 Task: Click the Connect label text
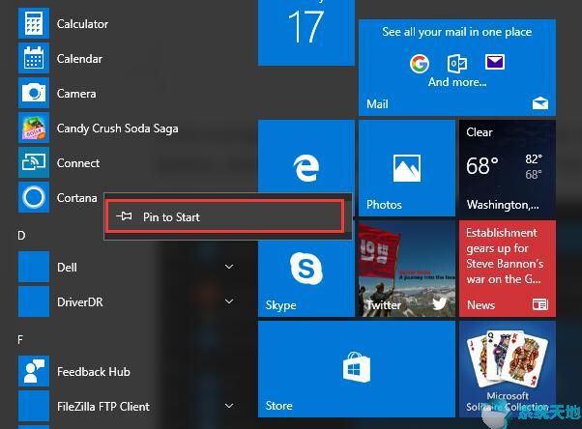78,163
